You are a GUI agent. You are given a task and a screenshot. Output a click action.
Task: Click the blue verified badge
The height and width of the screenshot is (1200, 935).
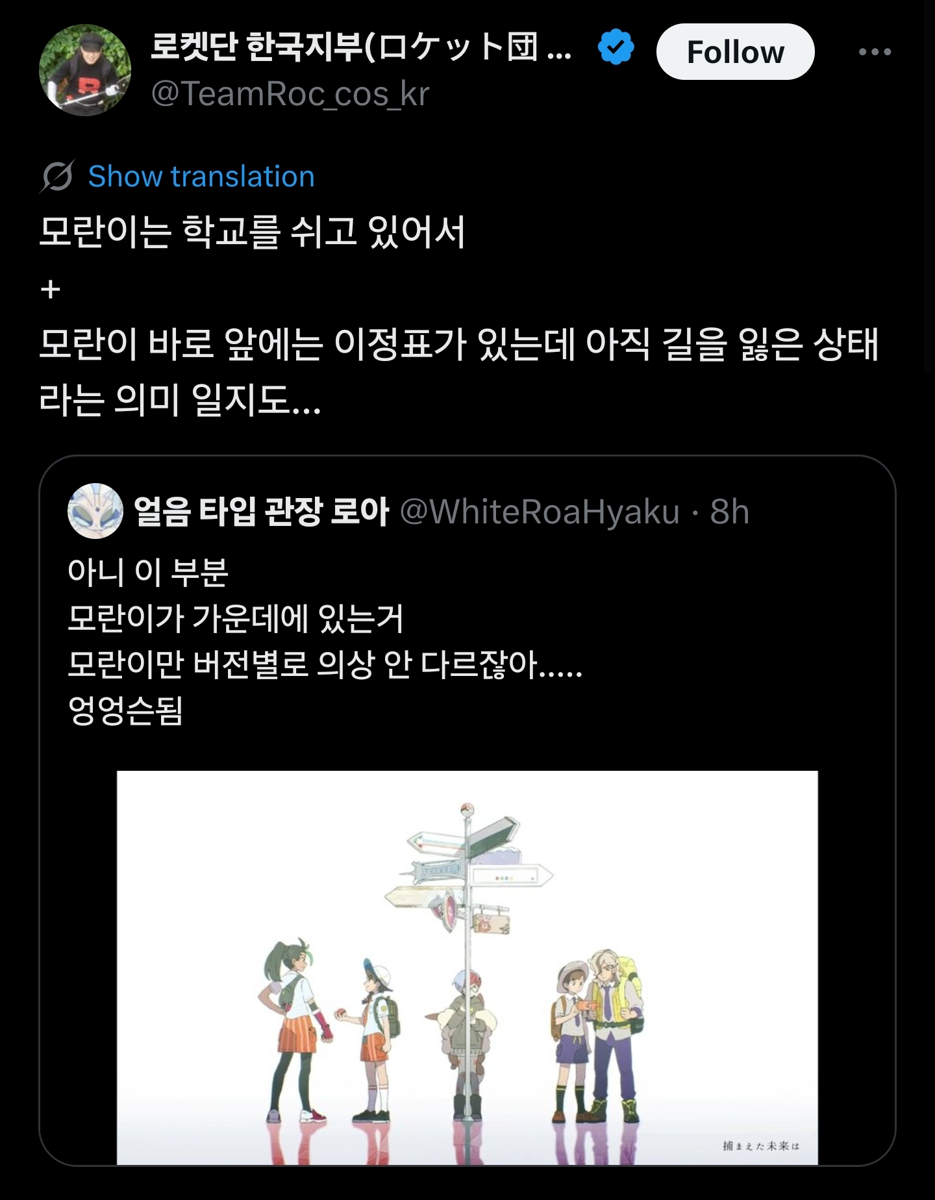point(616,47)
